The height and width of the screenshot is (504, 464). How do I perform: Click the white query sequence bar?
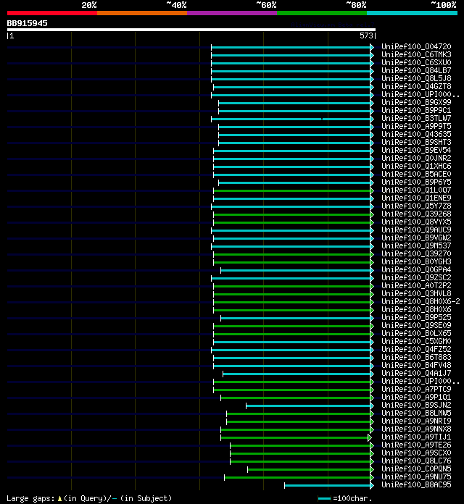point(191,30)
